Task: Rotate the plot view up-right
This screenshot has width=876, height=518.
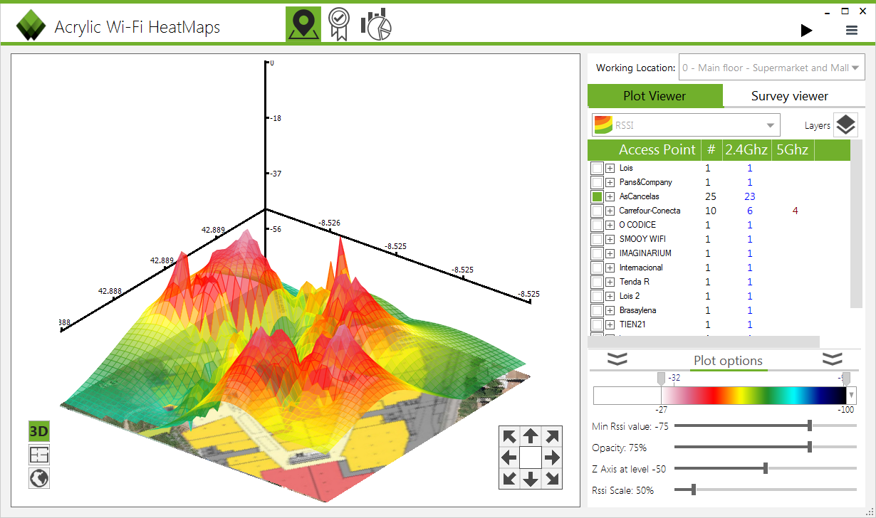Action: tap(552, 436)
